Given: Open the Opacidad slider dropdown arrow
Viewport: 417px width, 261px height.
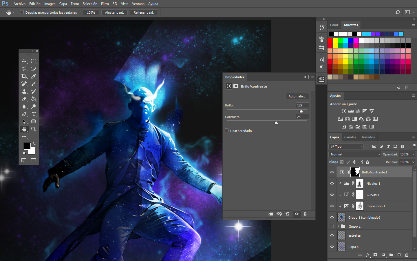Looking at the screenshot, I should [x=414, y=154].
